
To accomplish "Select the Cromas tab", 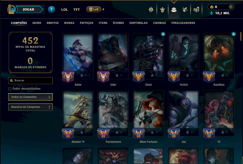I will [159, 23].
